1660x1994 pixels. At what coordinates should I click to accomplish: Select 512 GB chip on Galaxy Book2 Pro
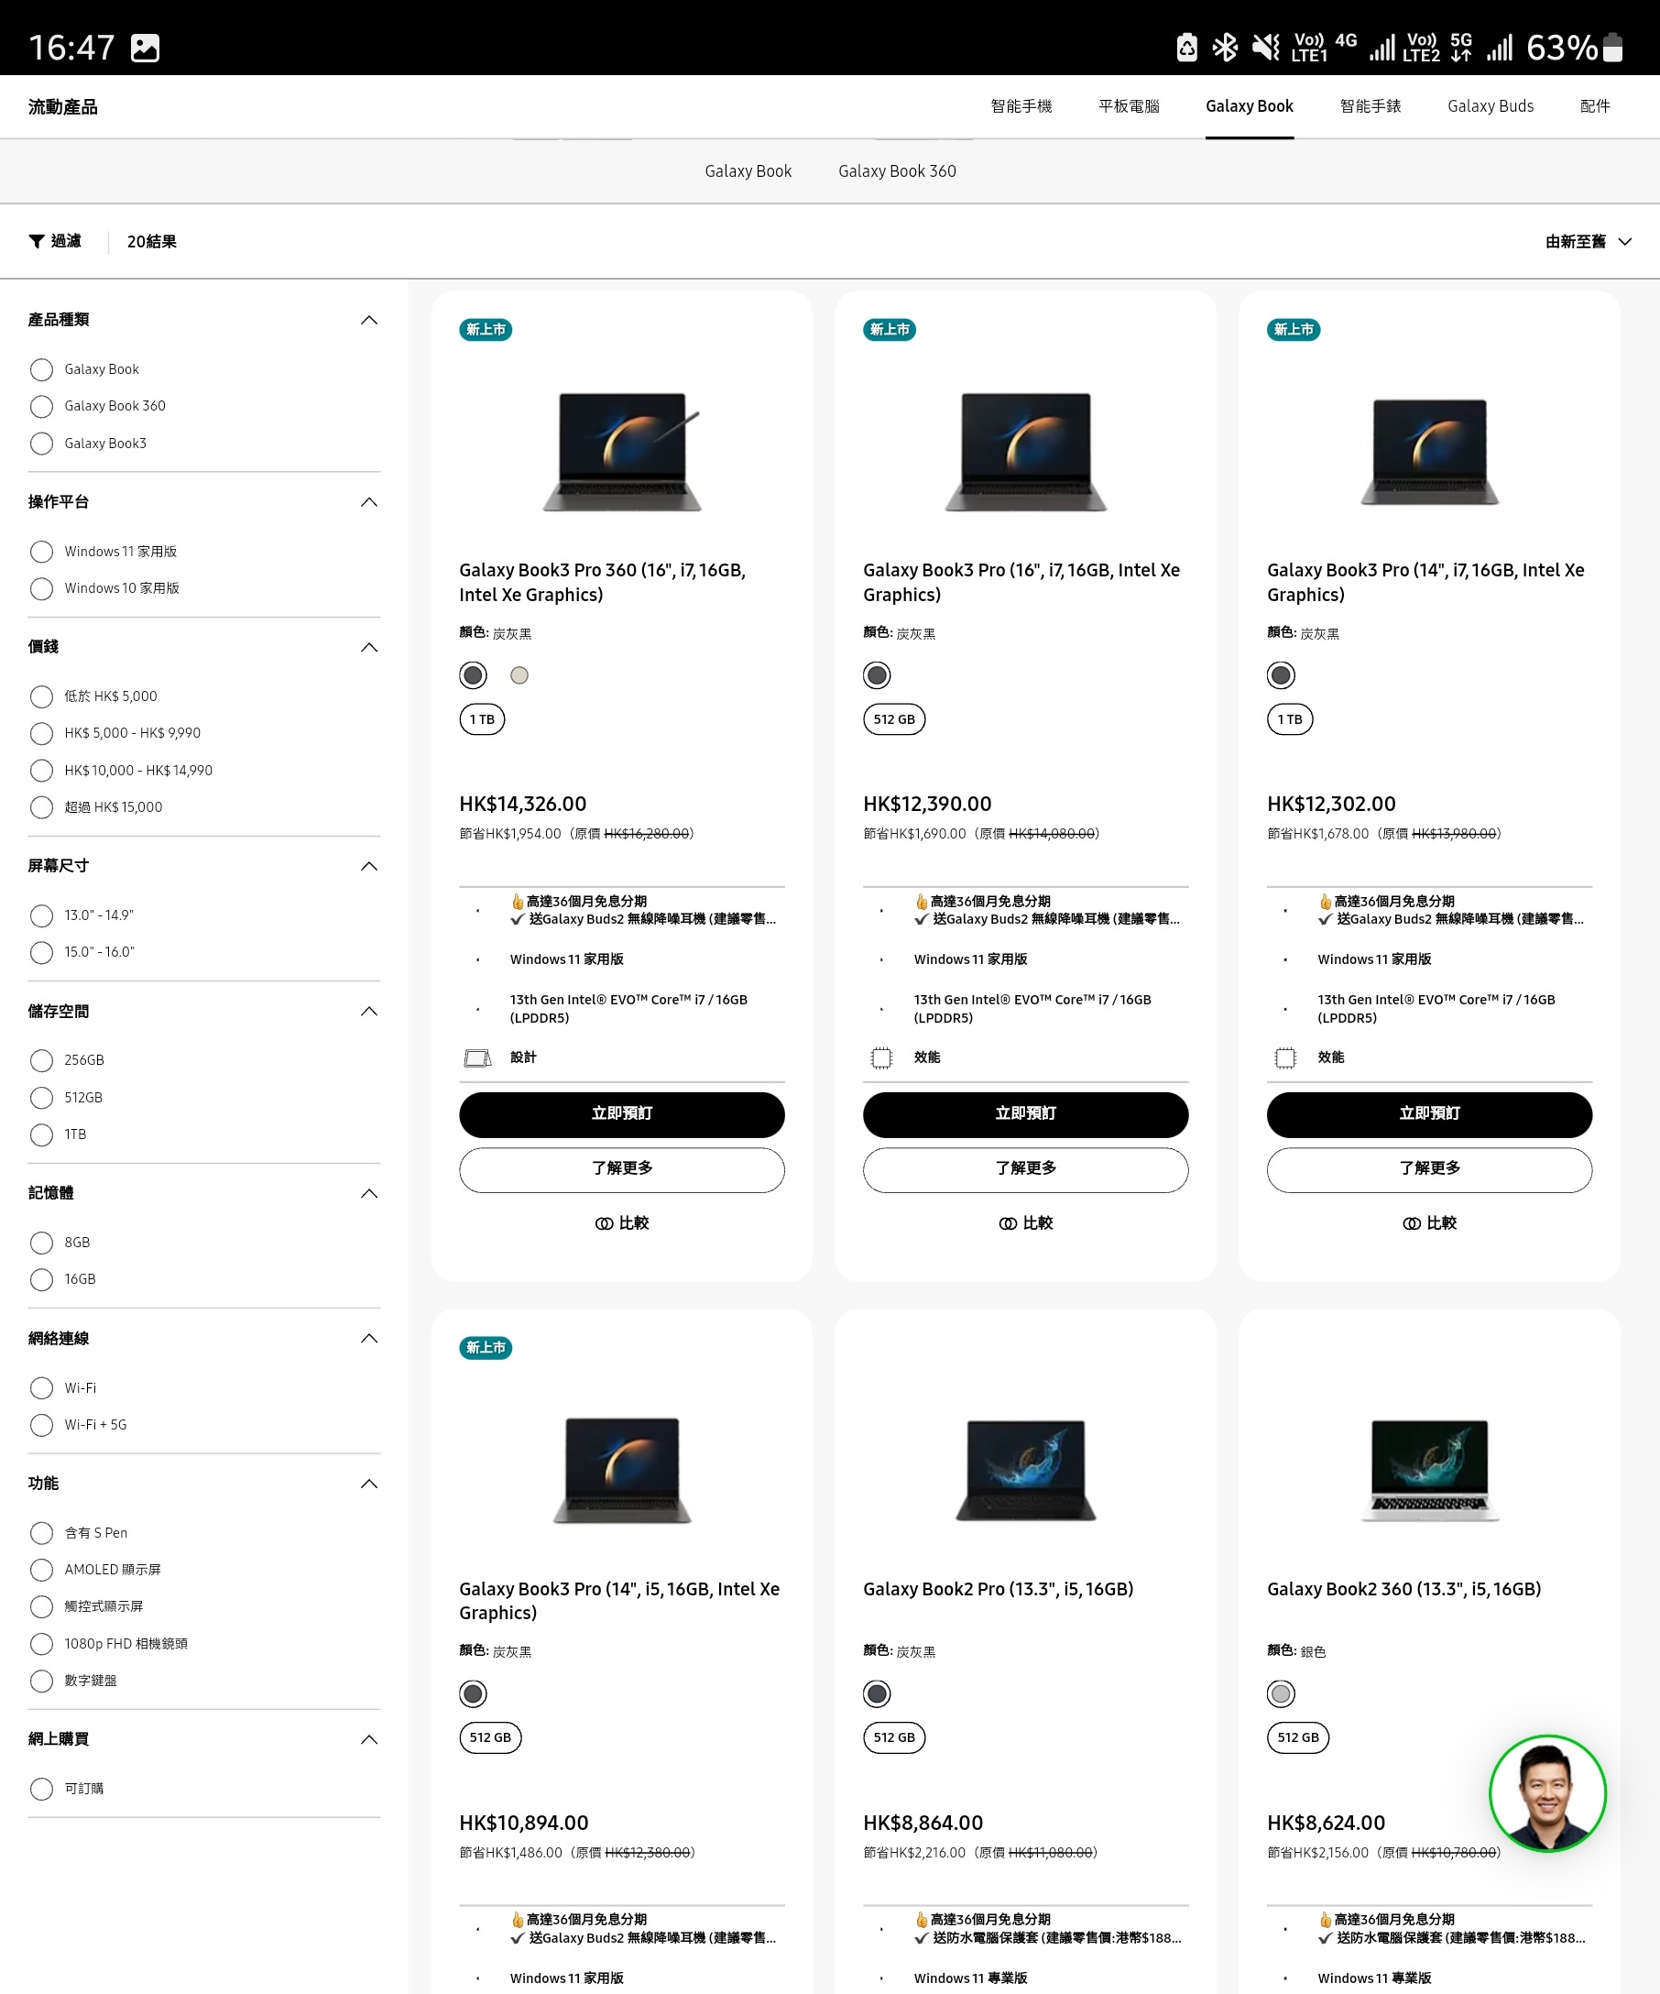click(894, 1738)
